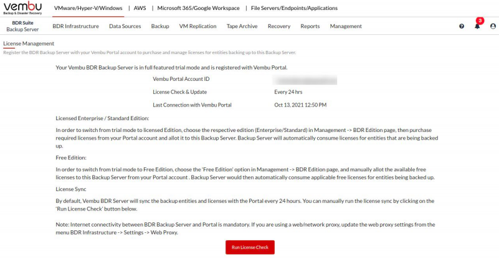Image resolution: width=499 pixels, height=259 pixels.
Task: Click the 'Free Edition:' heading
Action: pyautogui.click(x=71, y=158)
